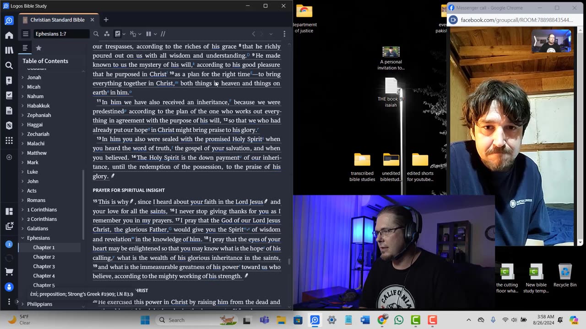Viewport: 586px width, 329px height.
Task: Open the Documents sidebar icon in Logos
Action: (x=9, y=111)
